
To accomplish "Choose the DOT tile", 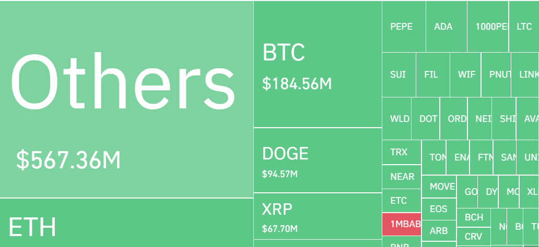I will coord(426,119).
